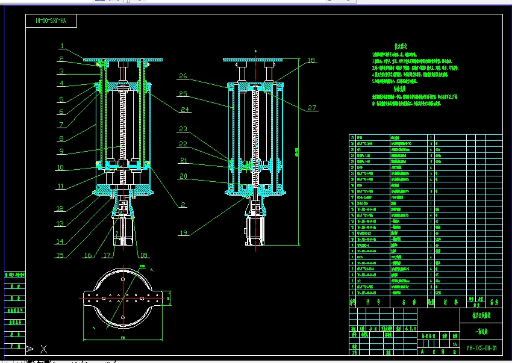Click part callout number 3
512x363 pixels.
(x=61, y=71)
